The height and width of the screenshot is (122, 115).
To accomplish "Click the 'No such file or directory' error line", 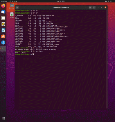I will (36, 50).
